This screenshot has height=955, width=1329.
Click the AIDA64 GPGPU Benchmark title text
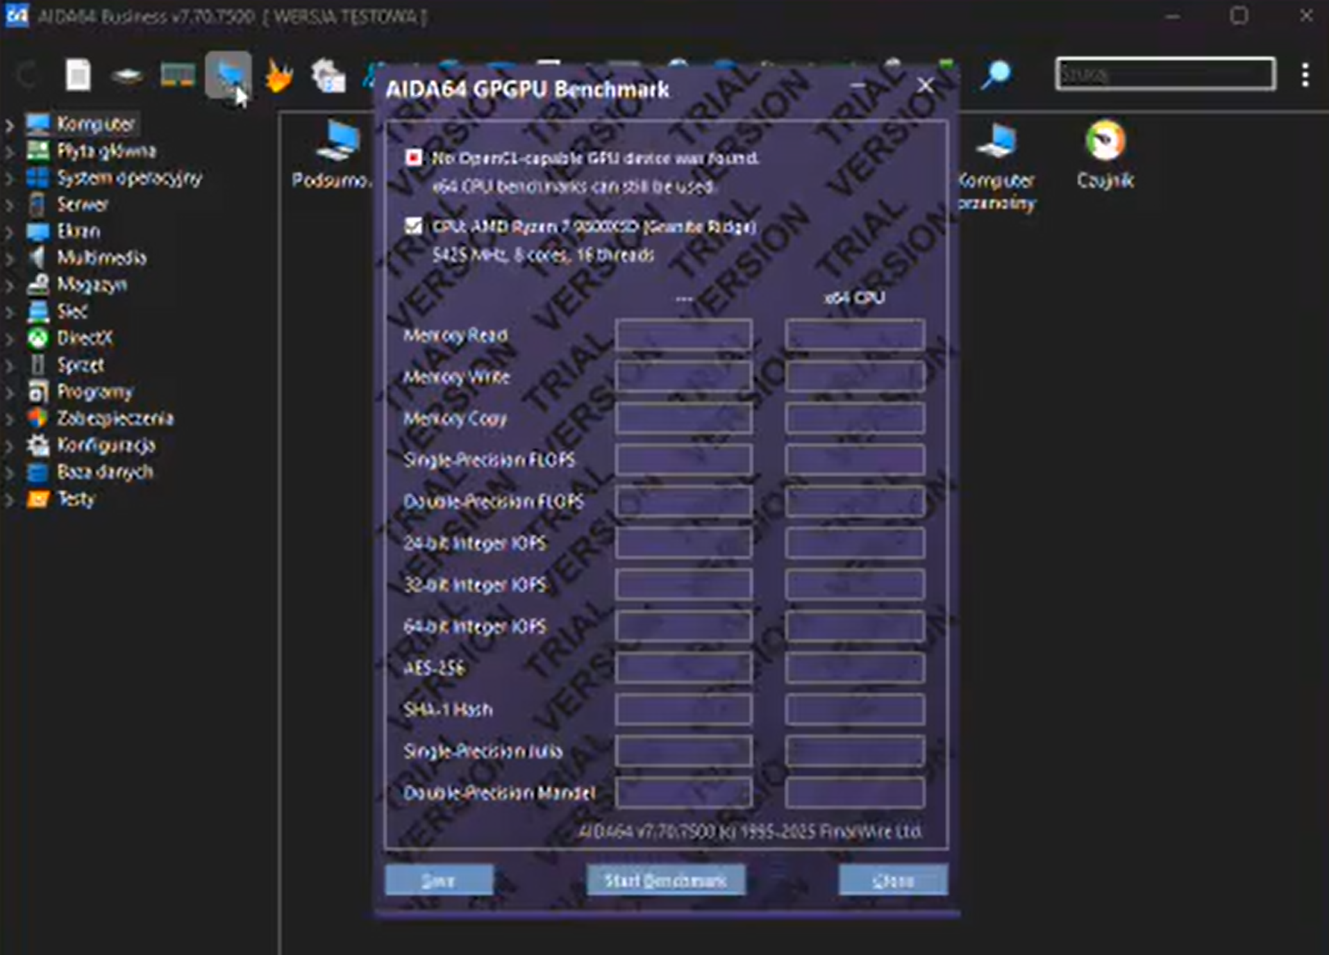pos(527,89)
